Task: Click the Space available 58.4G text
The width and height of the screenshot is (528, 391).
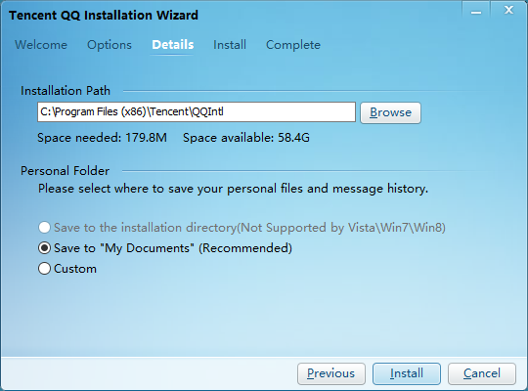Action: pyautogui.click(x=246, y=138)
